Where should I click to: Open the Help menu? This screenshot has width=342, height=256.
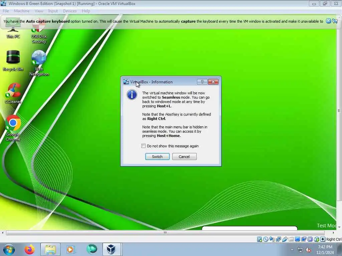pos(86,11)
